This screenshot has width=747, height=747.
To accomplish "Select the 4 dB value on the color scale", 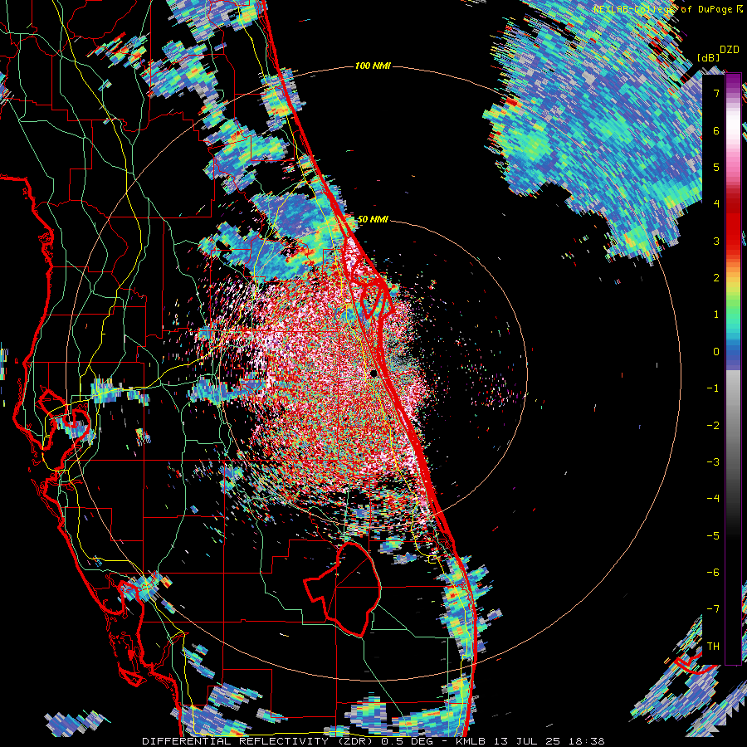I will point(716,204).
